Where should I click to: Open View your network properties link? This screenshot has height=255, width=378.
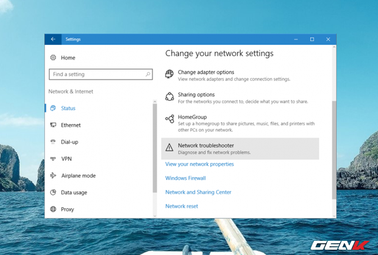pos(200,164)
